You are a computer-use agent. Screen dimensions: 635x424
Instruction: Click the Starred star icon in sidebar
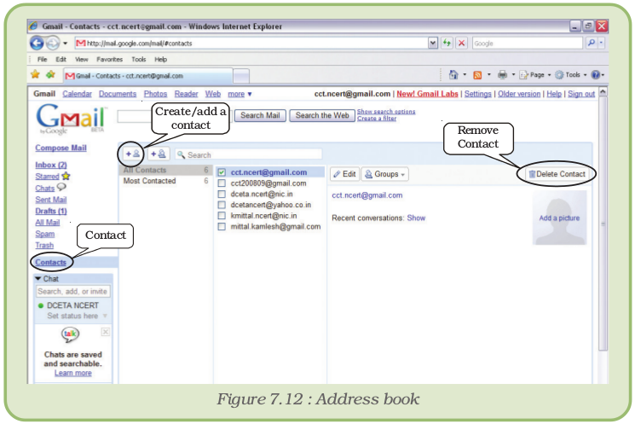tap(66, 177)
